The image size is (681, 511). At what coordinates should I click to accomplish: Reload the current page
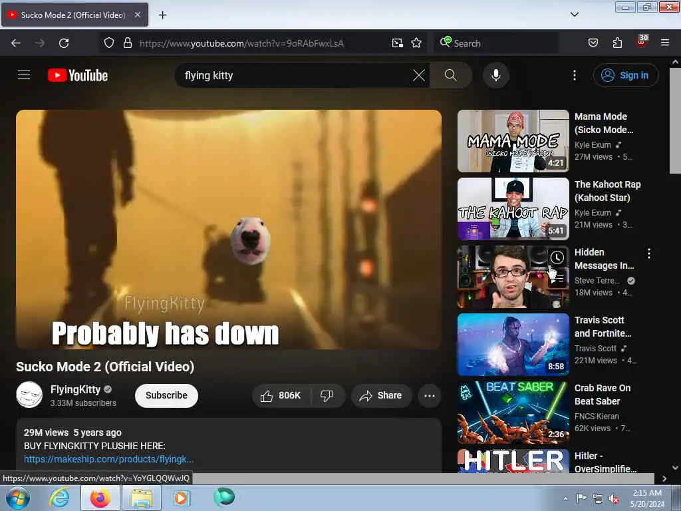[x=64, y=43]
